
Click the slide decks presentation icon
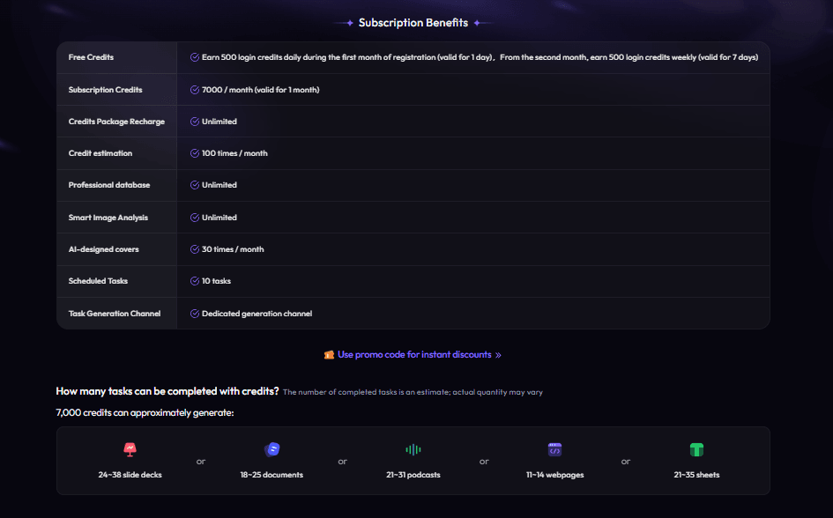[x=130, y=449]
